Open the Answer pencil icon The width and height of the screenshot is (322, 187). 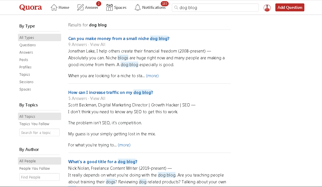(x=80, y=7)
